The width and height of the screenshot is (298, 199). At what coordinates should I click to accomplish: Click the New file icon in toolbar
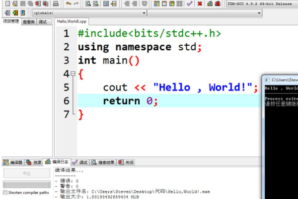pyautogui.click(x=7, y=3)
